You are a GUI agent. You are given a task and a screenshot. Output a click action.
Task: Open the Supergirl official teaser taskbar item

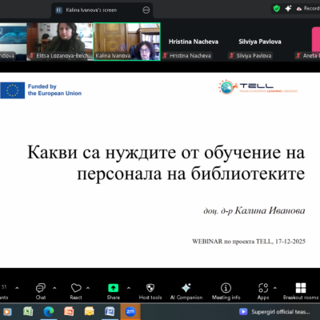point(274,311)
